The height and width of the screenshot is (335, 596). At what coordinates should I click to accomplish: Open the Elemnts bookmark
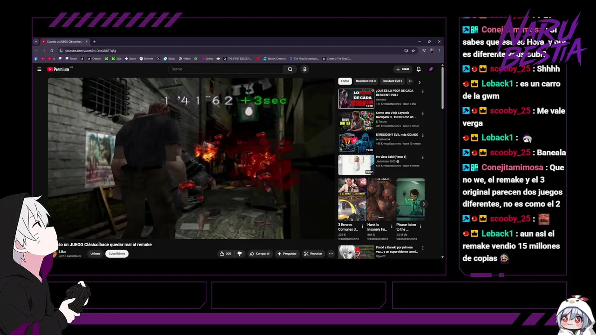[147, 59]
